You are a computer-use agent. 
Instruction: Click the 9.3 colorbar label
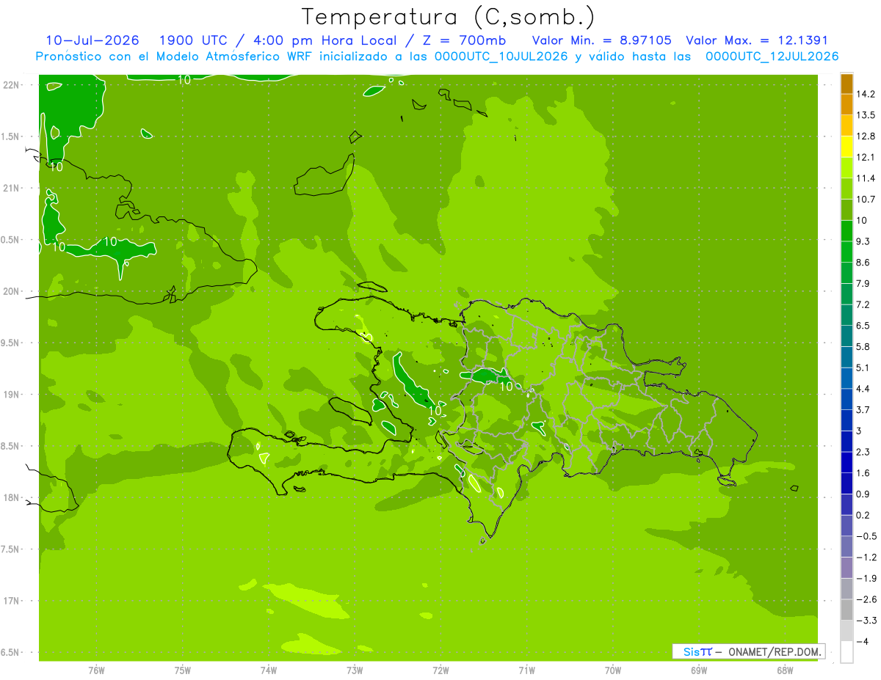[x=863, y=241]
